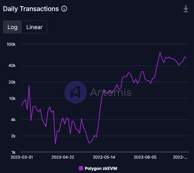
Task: Click the 2023-06-05 date label
Action: [x=145, y=157]
